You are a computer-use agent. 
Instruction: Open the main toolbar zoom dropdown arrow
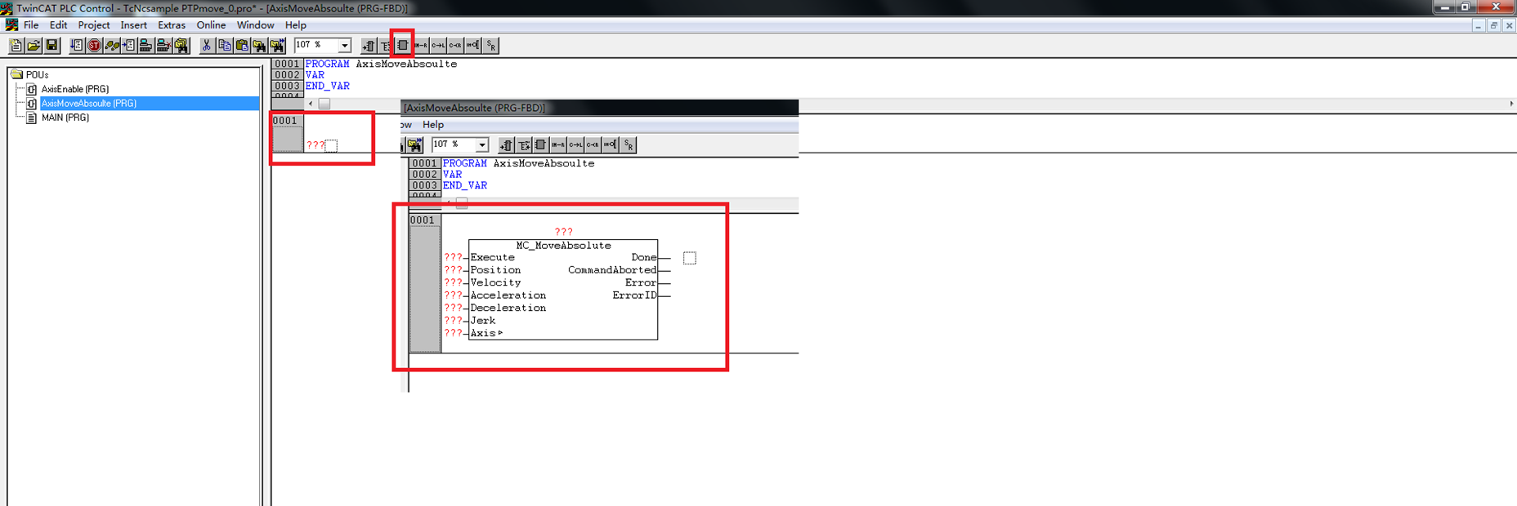click(344, 46)
